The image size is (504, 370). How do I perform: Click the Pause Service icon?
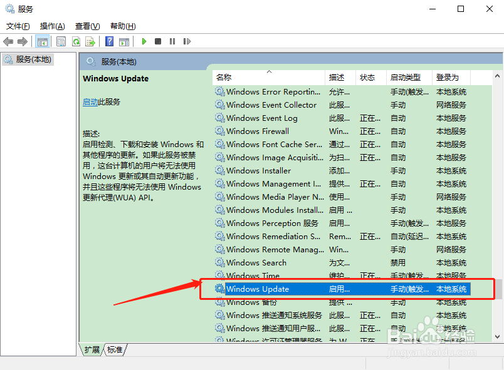tap(172, 41)
